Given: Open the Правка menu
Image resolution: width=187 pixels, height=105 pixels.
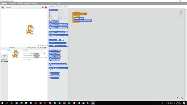Looking at the screenshot, I should 20,3.
